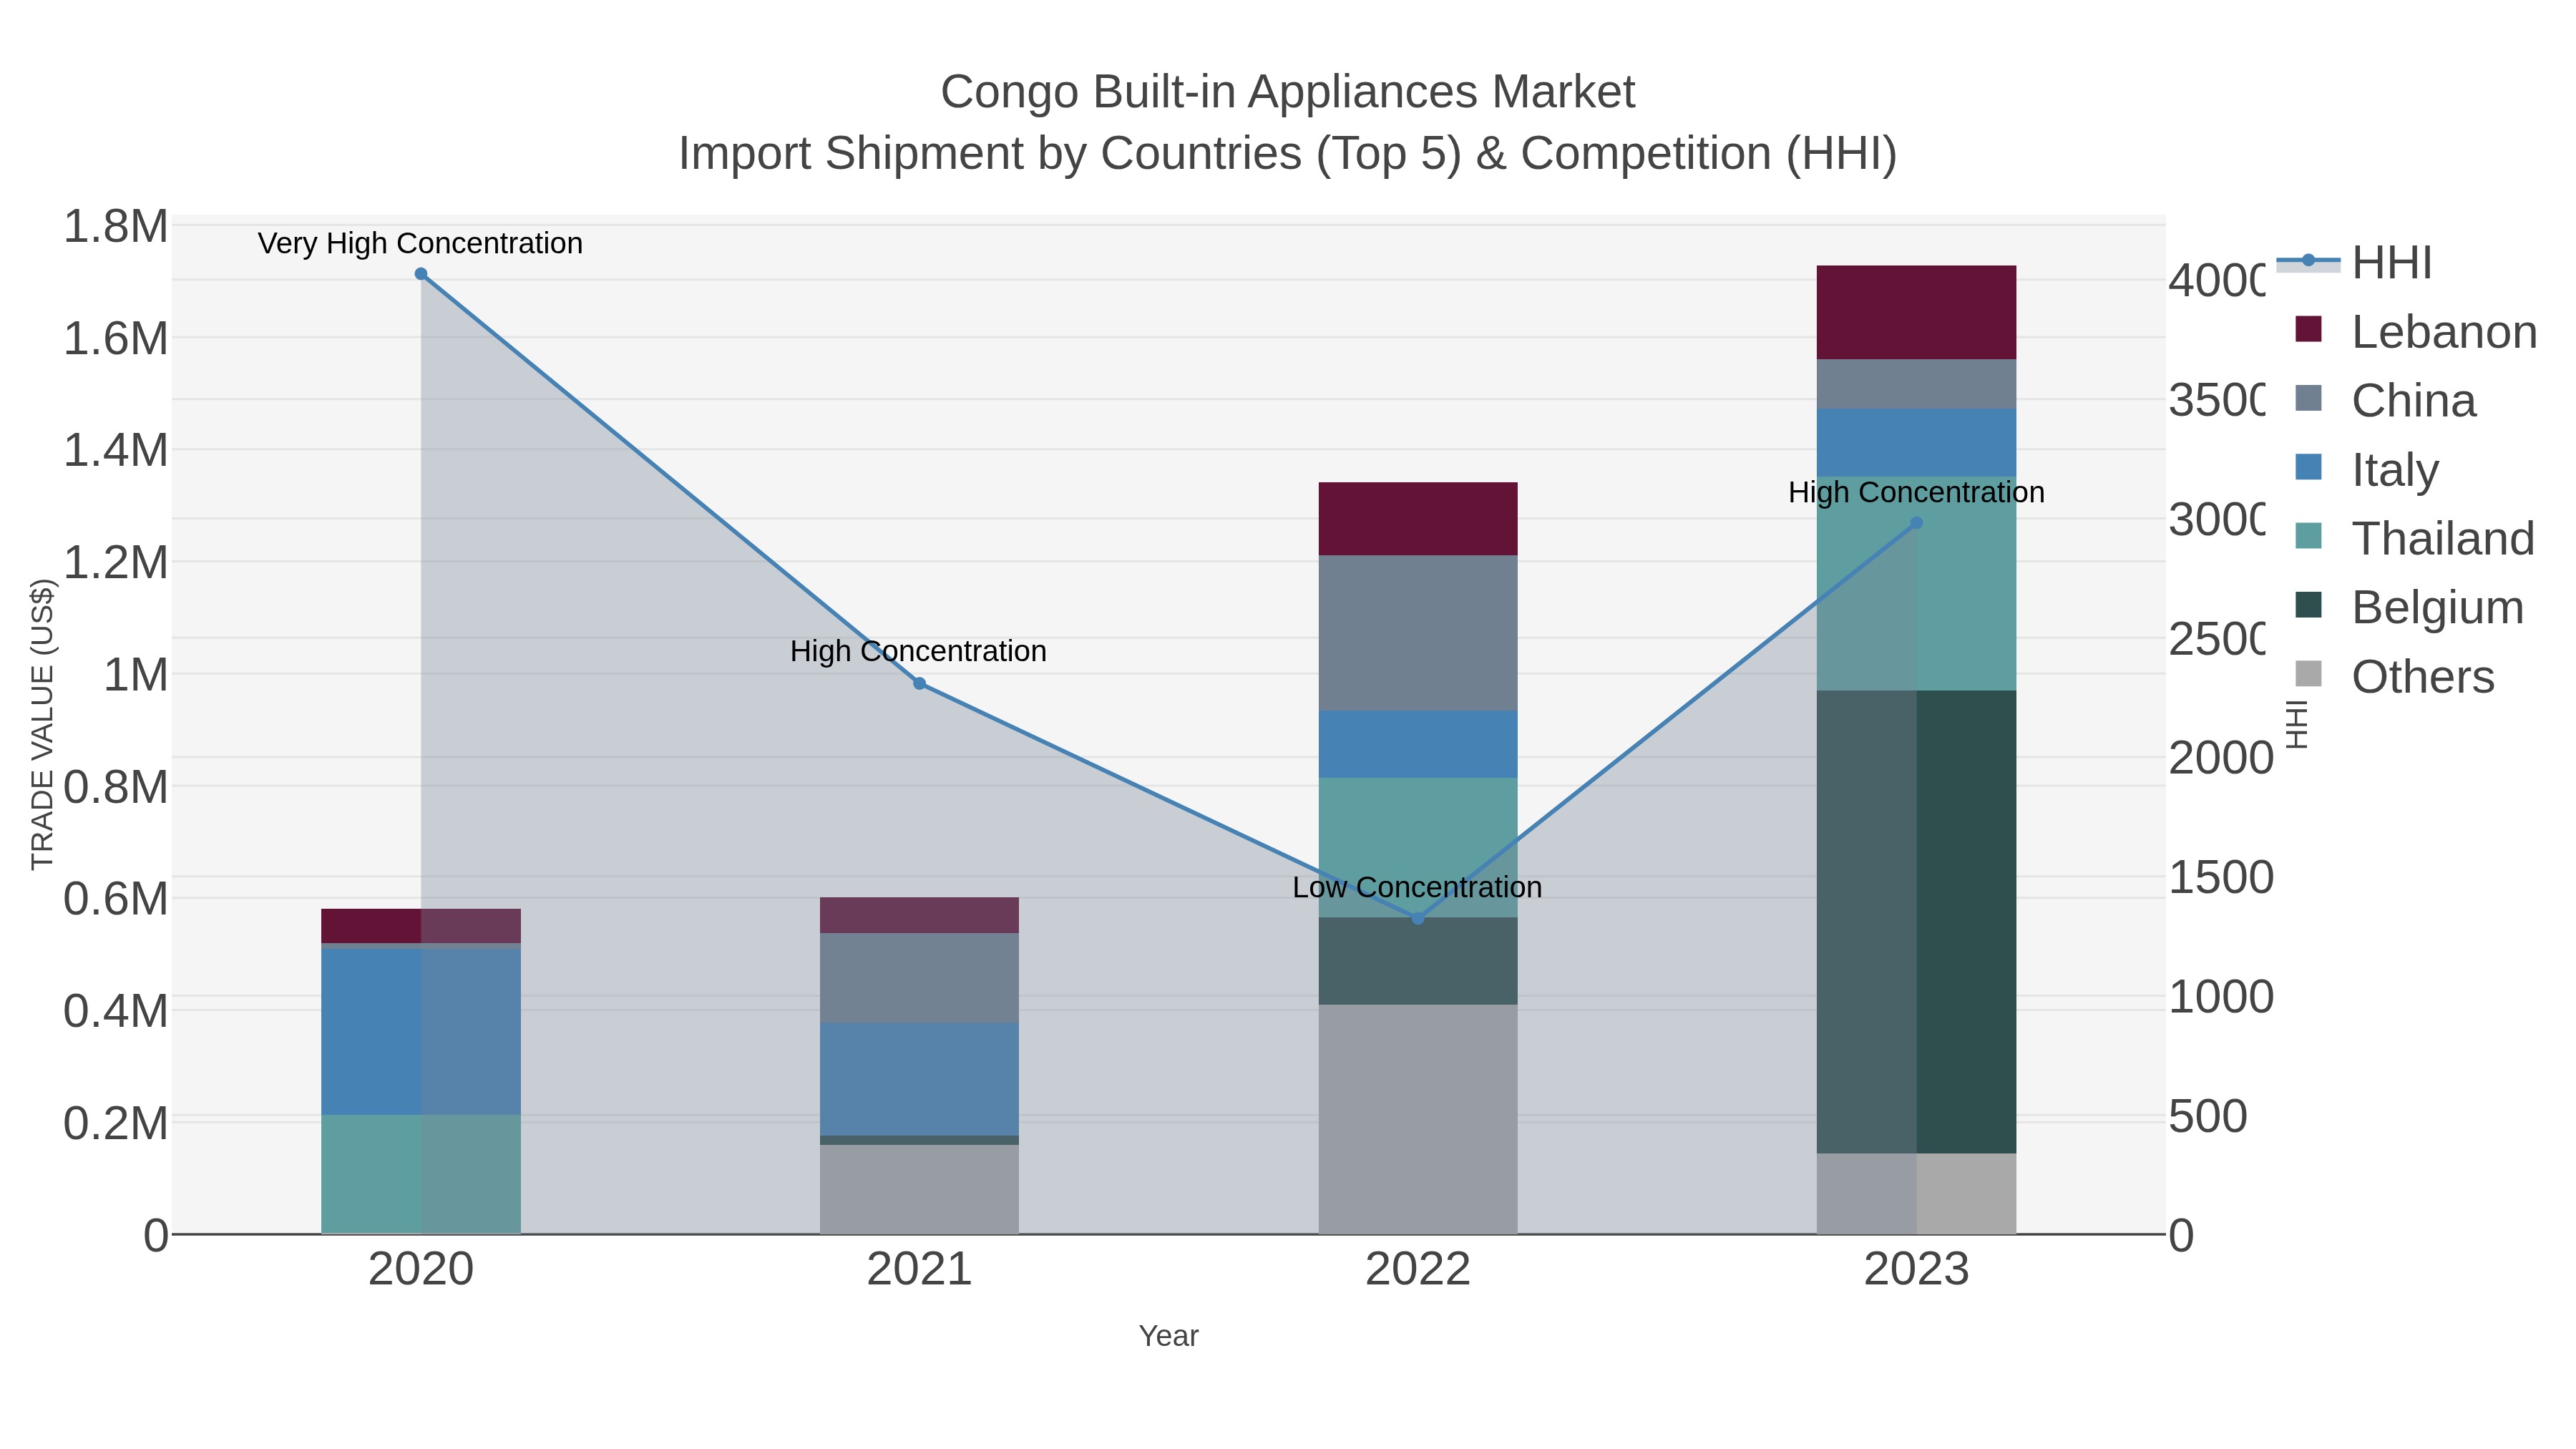Toggle Thailand series via legend label

(2443, 538)
